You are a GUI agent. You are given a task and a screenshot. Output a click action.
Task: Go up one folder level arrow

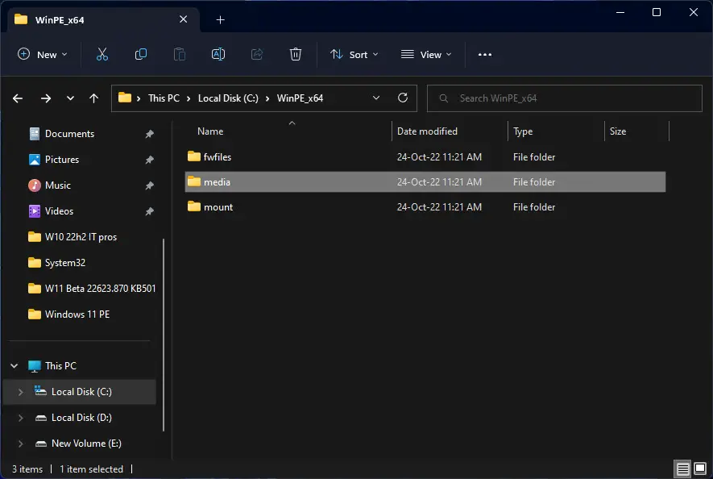tap(93, 98)
